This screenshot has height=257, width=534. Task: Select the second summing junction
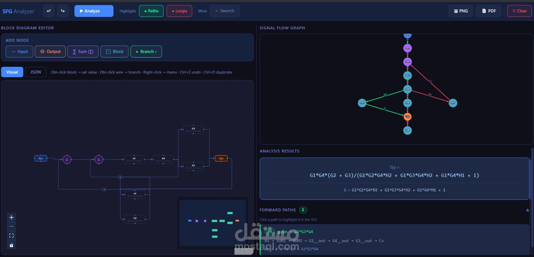(99, 160)
